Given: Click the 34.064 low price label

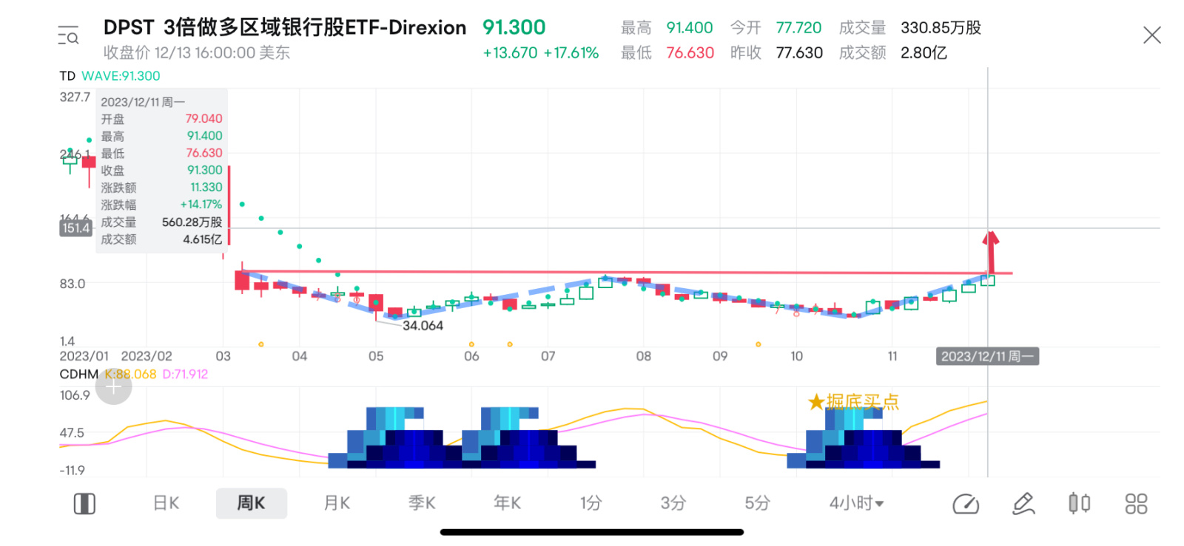Looking at the screenshot, I should pos(423,326).
